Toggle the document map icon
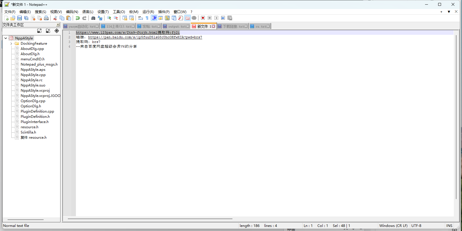 coord(167,18)
